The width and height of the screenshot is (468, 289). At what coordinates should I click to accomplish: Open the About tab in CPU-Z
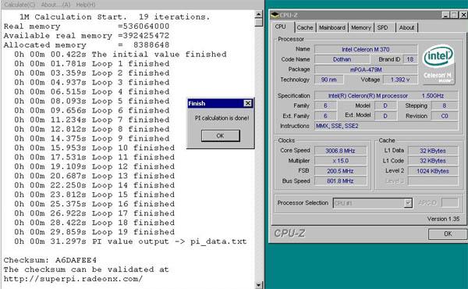pyautogui.click(x=406, y=27)
